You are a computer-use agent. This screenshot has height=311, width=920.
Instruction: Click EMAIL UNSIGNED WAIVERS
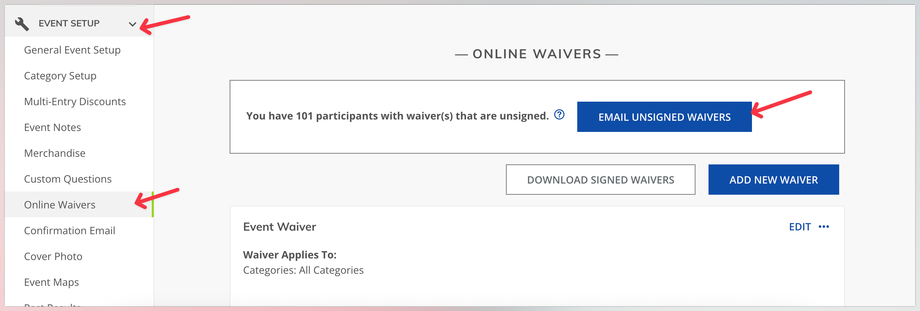tap(664, 117)
